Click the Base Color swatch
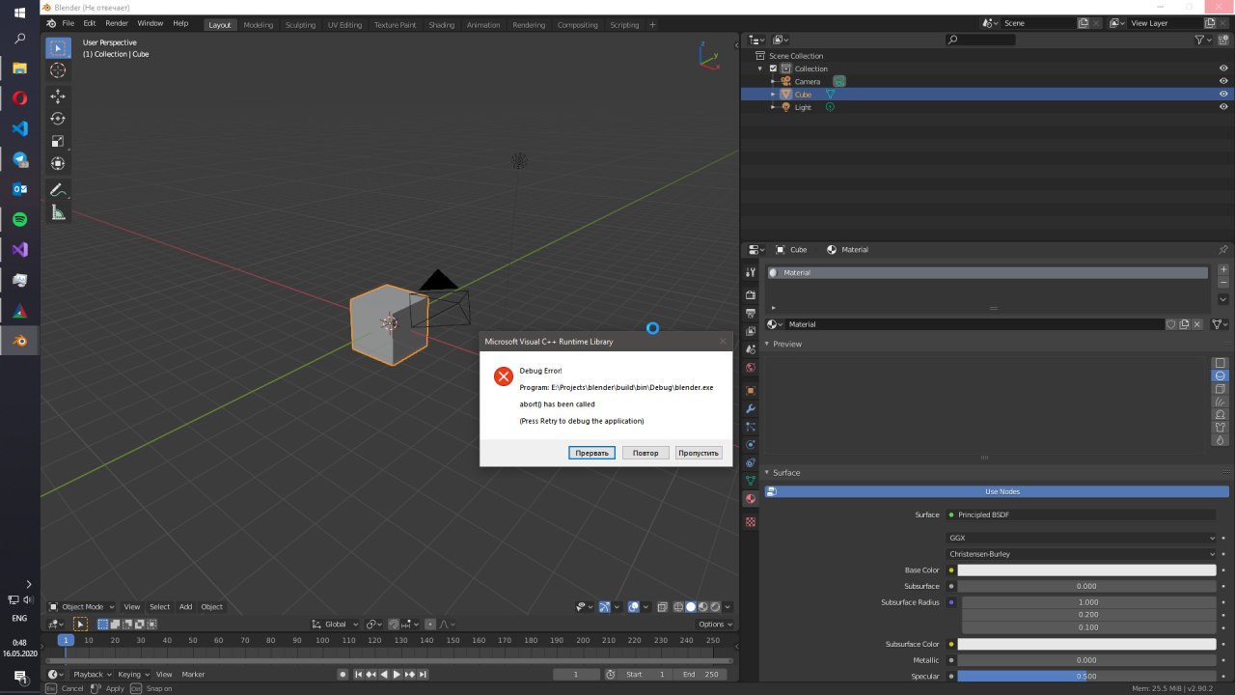The width and height of the screenshot is (1235, 695). pos(1086,570)
